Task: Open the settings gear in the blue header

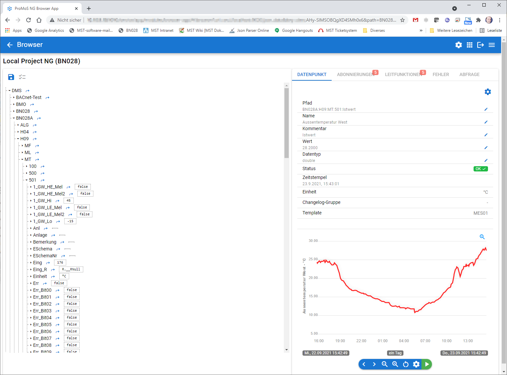Action: [x=458, y=45]
